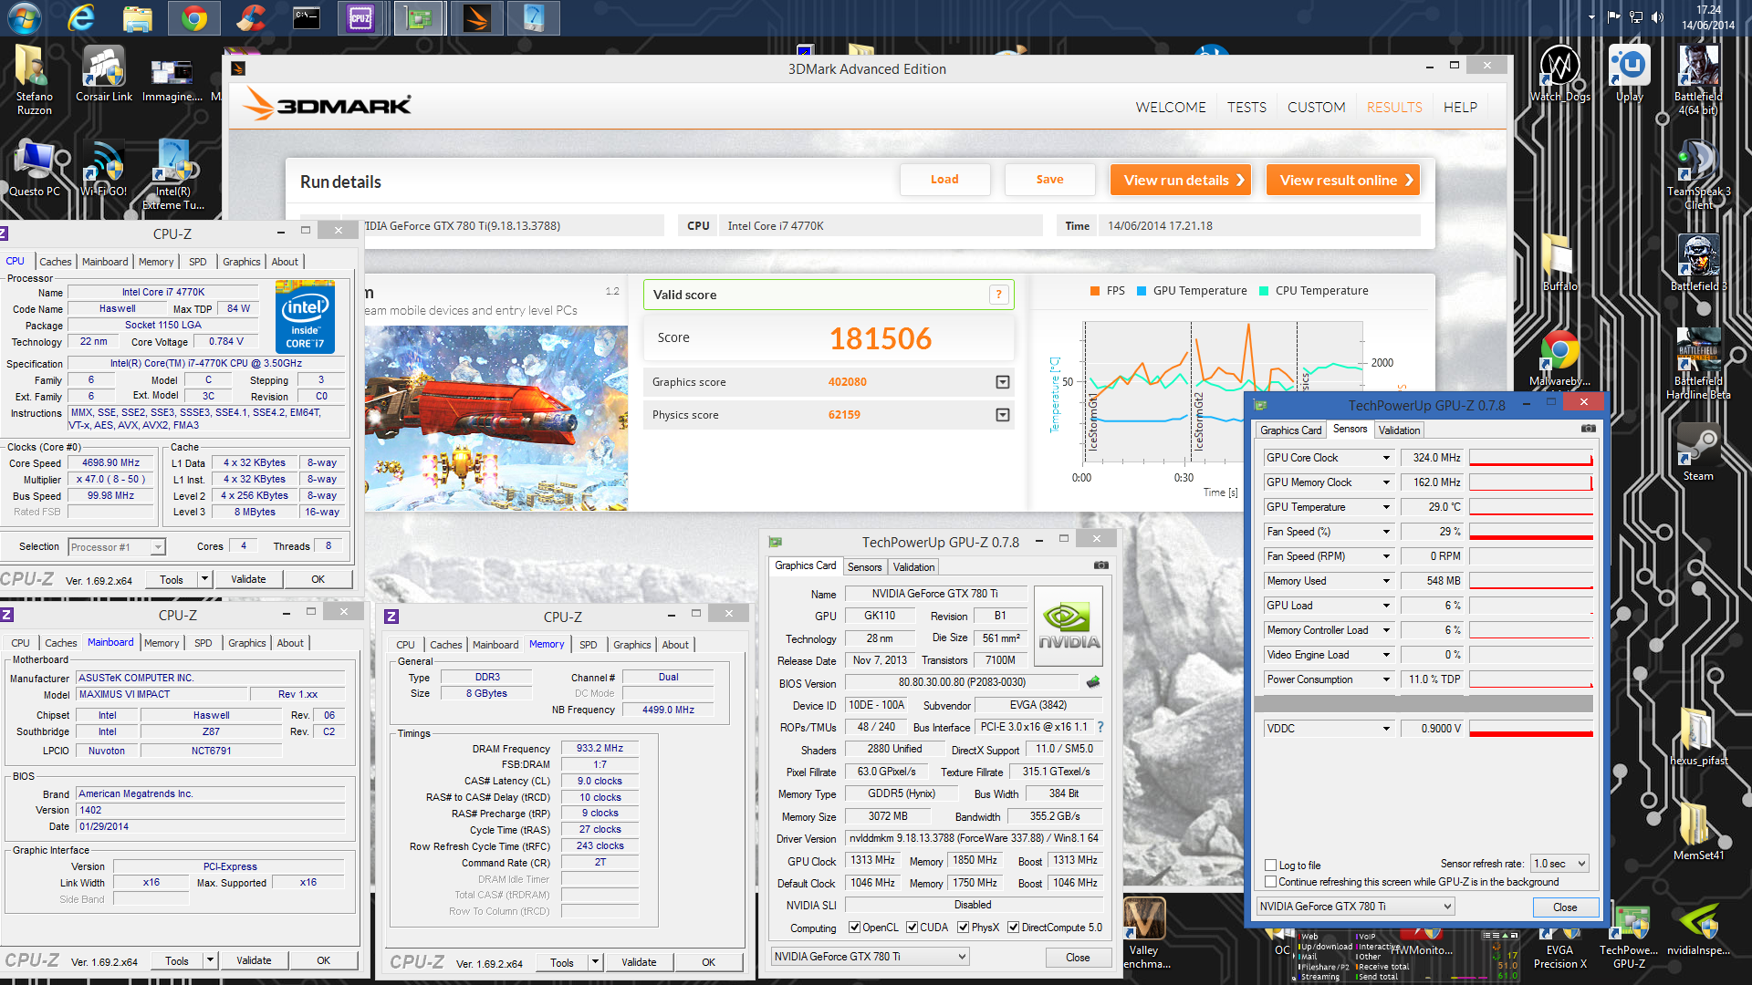Open Internet Explorer from the taskbar

[x=82, y=17]
